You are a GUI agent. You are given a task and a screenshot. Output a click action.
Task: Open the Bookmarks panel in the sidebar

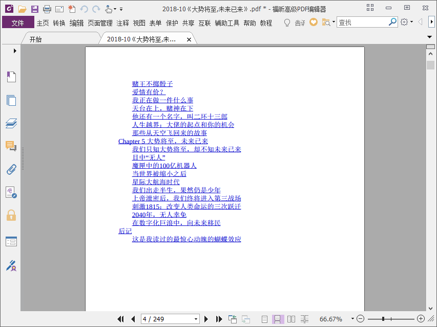(x=11, y=77)
